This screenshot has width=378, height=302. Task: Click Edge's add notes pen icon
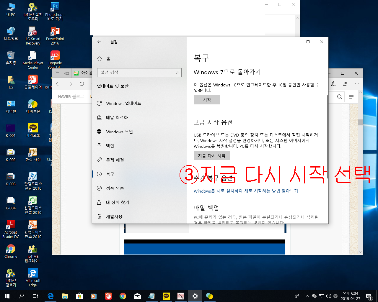pyautogui.click(x=333, y=84)
